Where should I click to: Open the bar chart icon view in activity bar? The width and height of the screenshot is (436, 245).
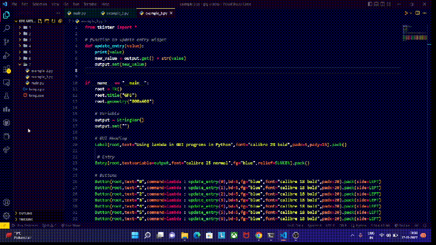[7, 109]
